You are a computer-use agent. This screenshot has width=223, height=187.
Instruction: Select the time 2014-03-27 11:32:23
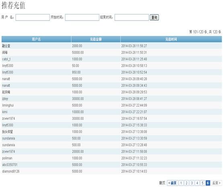(134, 158)
